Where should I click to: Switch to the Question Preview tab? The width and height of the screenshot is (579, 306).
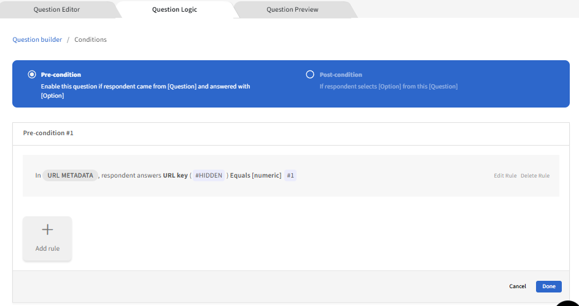292,10
